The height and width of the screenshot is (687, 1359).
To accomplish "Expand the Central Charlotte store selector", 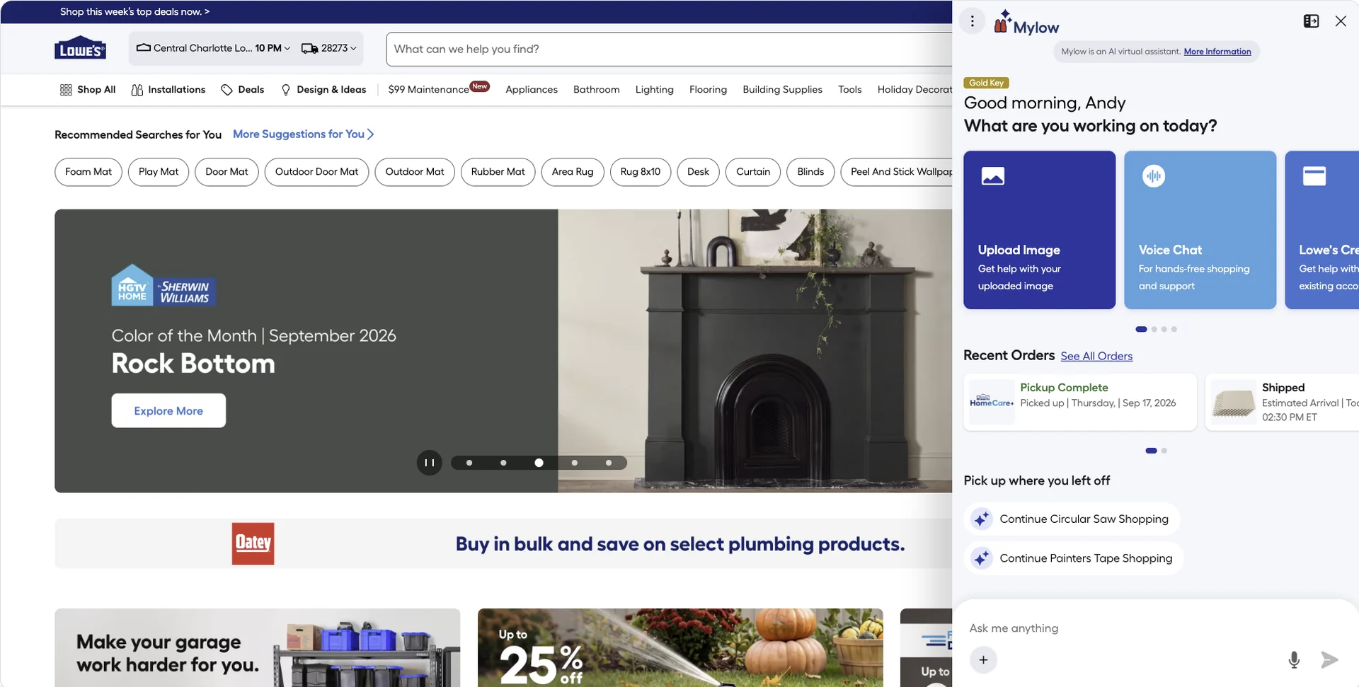I will [x=213, y=48].
